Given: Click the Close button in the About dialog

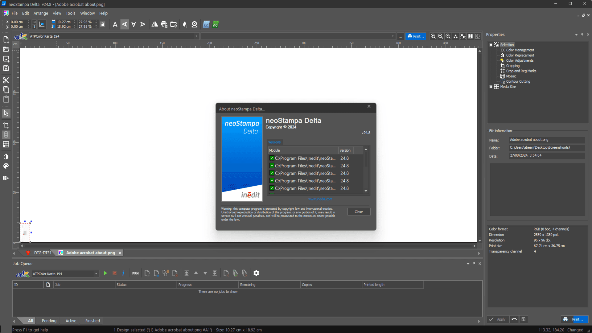Looking at the screenshot, I should [359, 212].
